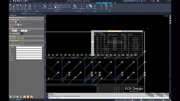Toggle the Steel Bubbling section checkbox
This screenshot has width=180, height=101.
pyautogui.click(x=10, y=40)
